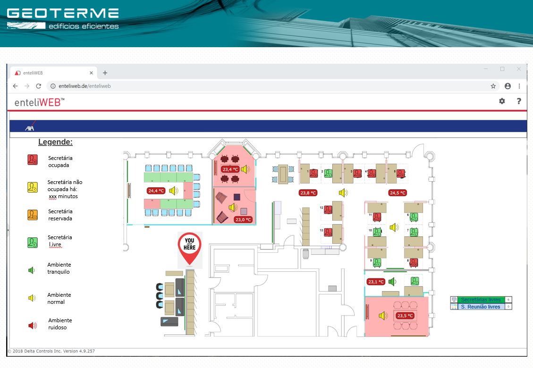Click the 23,0 °C temperature badge

tap(244, 219)
